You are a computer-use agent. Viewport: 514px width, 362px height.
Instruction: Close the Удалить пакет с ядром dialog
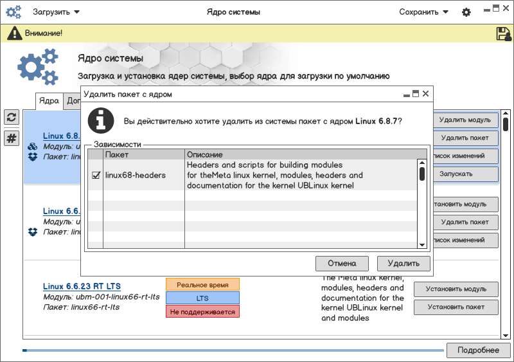click(x=425, y=94)
